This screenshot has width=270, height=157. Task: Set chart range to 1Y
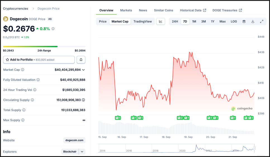(213, 21)
